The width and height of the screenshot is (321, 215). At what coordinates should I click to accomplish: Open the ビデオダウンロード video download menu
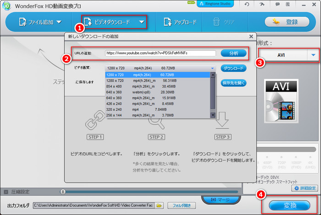tap(114, 22)
